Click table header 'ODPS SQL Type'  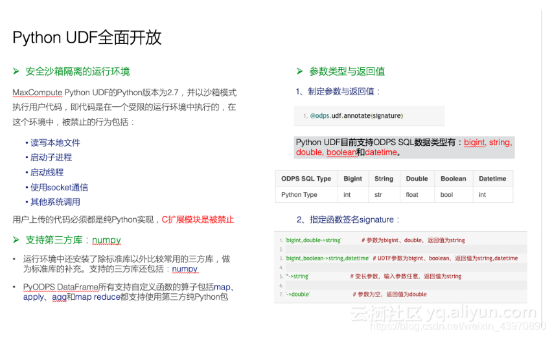tap(306, 179)
